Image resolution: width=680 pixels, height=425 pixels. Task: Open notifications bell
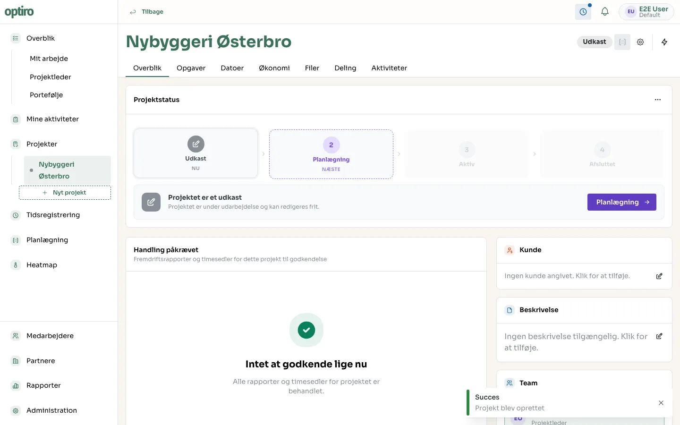pyautogui.click(x=605, y=12)
